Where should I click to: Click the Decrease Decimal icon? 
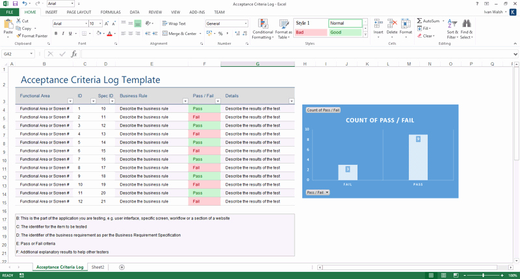[245, 34]
